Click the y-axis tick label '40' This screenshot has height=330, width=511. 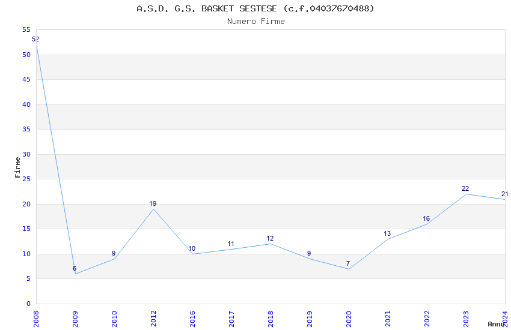point(26,104)
